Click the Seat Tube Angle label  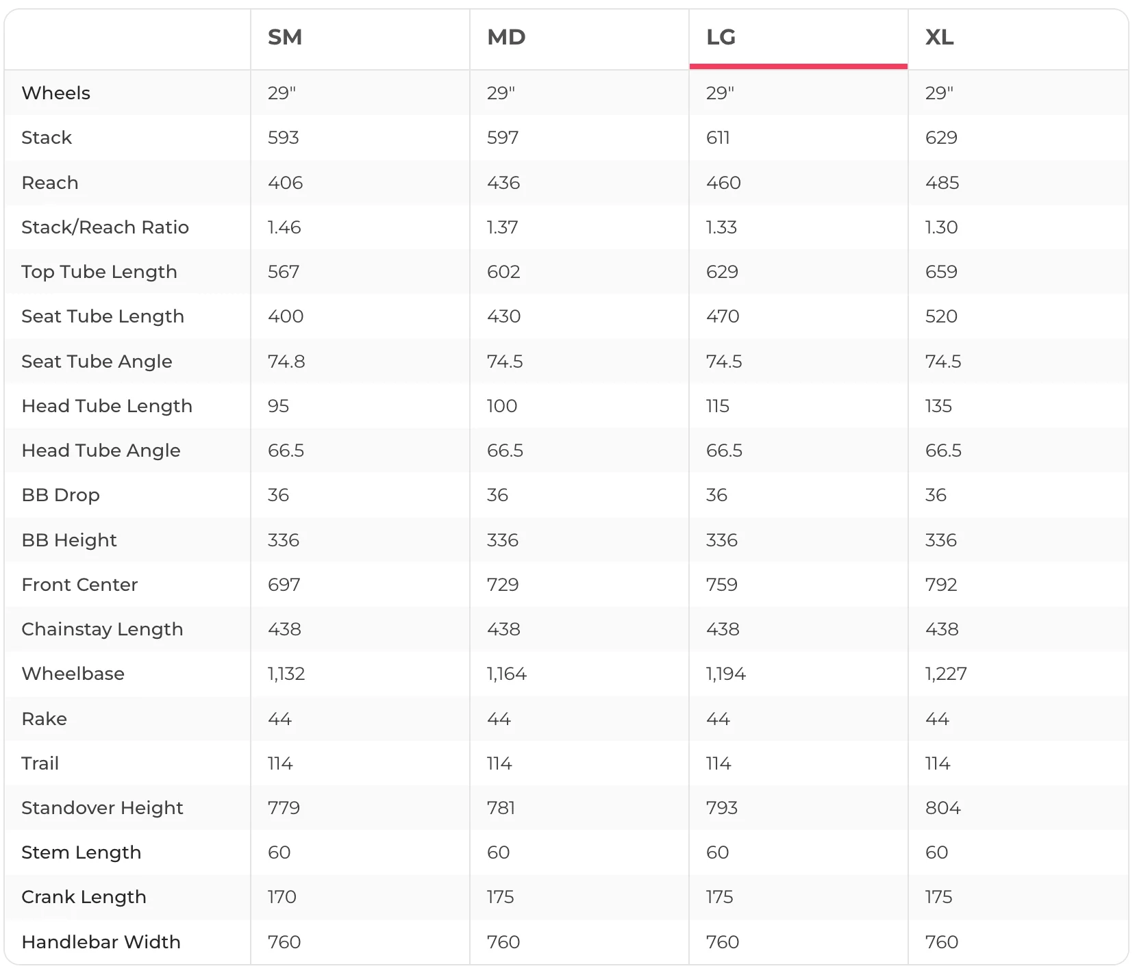[x=97, y=362]
